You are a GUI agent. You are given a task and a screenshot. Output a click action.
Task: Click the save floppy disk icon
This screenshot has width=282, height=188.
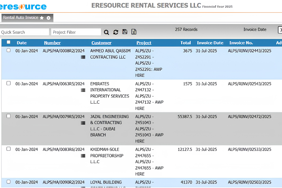[125, 32]
